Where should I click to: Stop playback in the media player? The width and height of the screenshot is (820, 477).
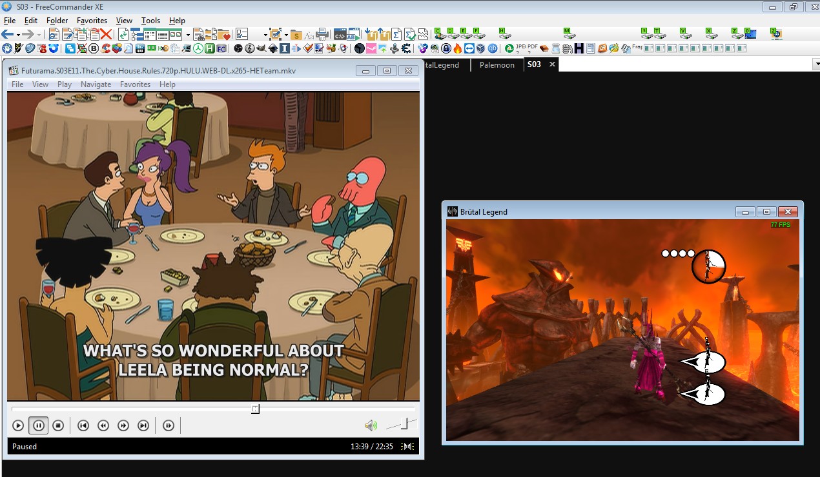point(58,425)
